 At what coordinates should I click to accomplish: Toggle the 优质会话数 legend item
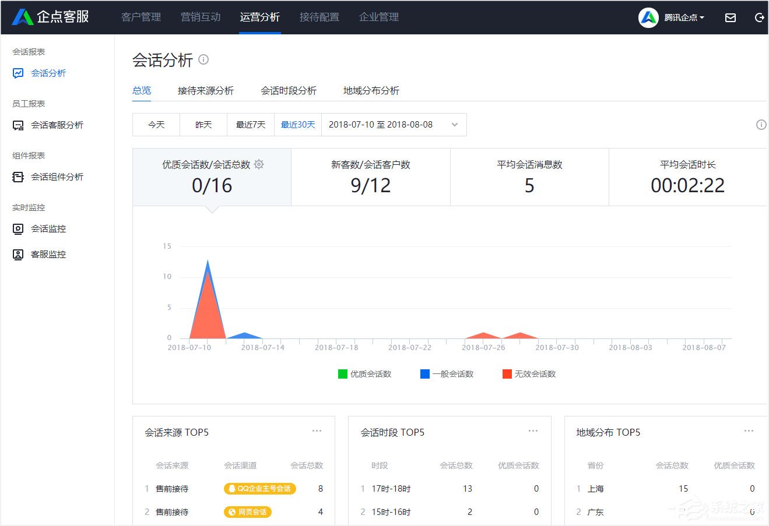click(x=364, y=373)
